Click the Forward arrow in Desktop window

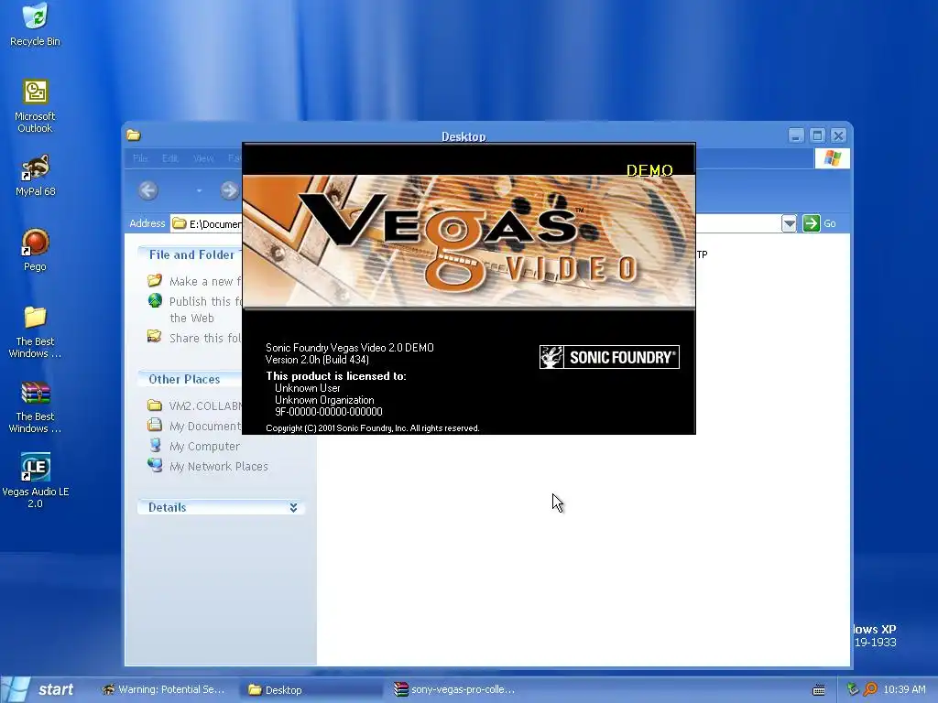[229, 190]
